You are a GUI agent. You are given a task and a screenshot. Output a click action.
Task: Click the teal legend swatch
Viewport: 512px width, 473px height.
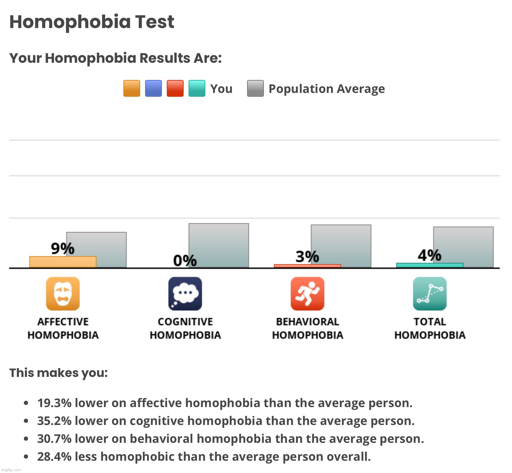pos(197,88)
